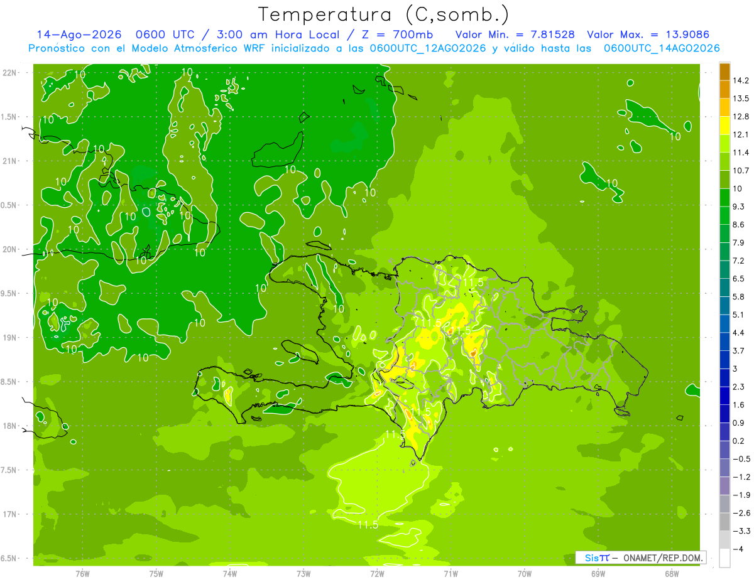Click the '0.9' colorbar value
The image size is (754, 582).
pyautogui.click(x=738, y=423)
